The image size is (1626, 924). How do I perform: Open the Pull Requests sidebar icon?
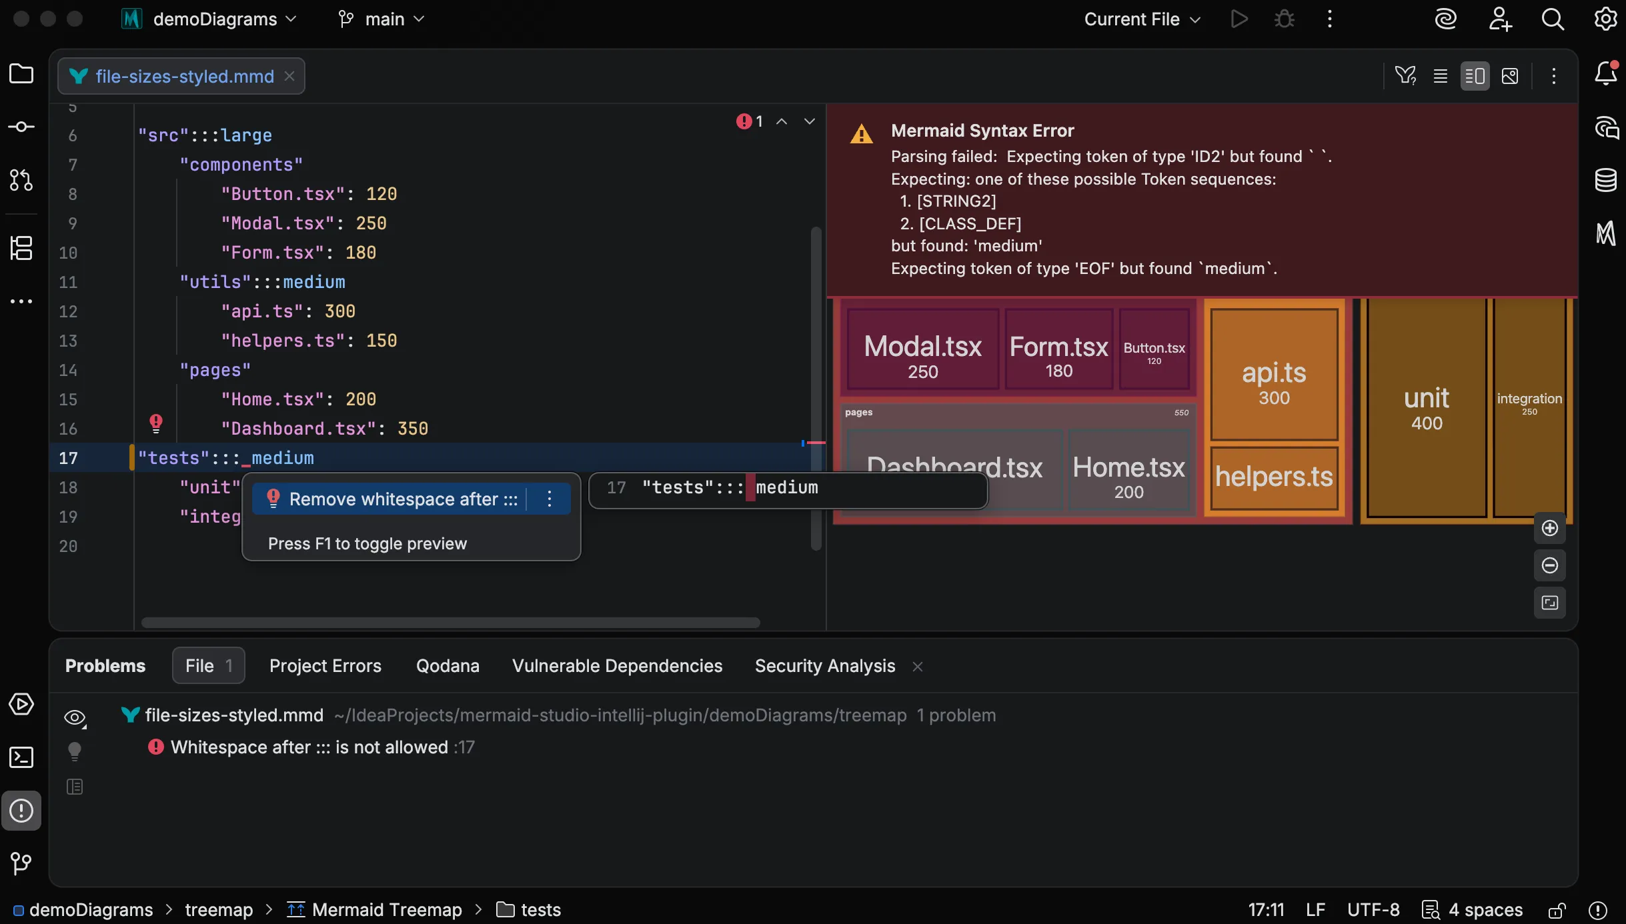[21, 180]
